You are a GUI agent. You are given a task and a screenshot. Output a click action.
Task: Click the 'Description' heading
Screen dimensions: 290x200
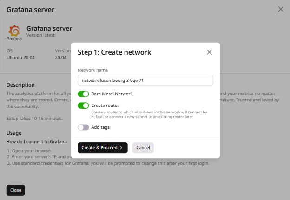pyautogui.click(x=20, y=85)
